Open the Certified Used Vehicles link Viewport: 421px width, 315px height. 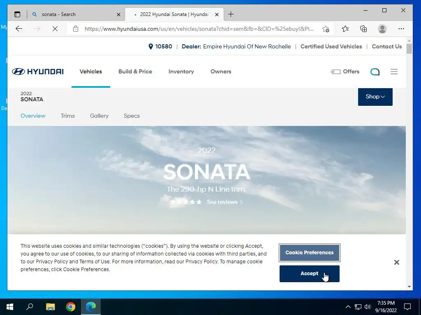click(x=331, y=47)
